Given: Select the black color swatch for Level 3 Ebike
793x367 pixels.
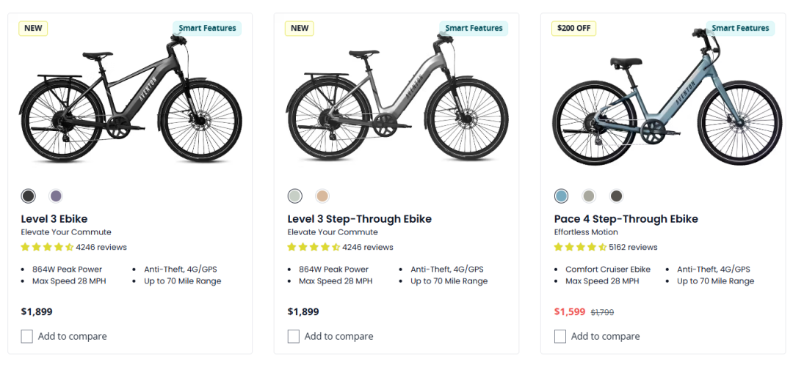Looking at the screenshot, I should pos(28,196).
